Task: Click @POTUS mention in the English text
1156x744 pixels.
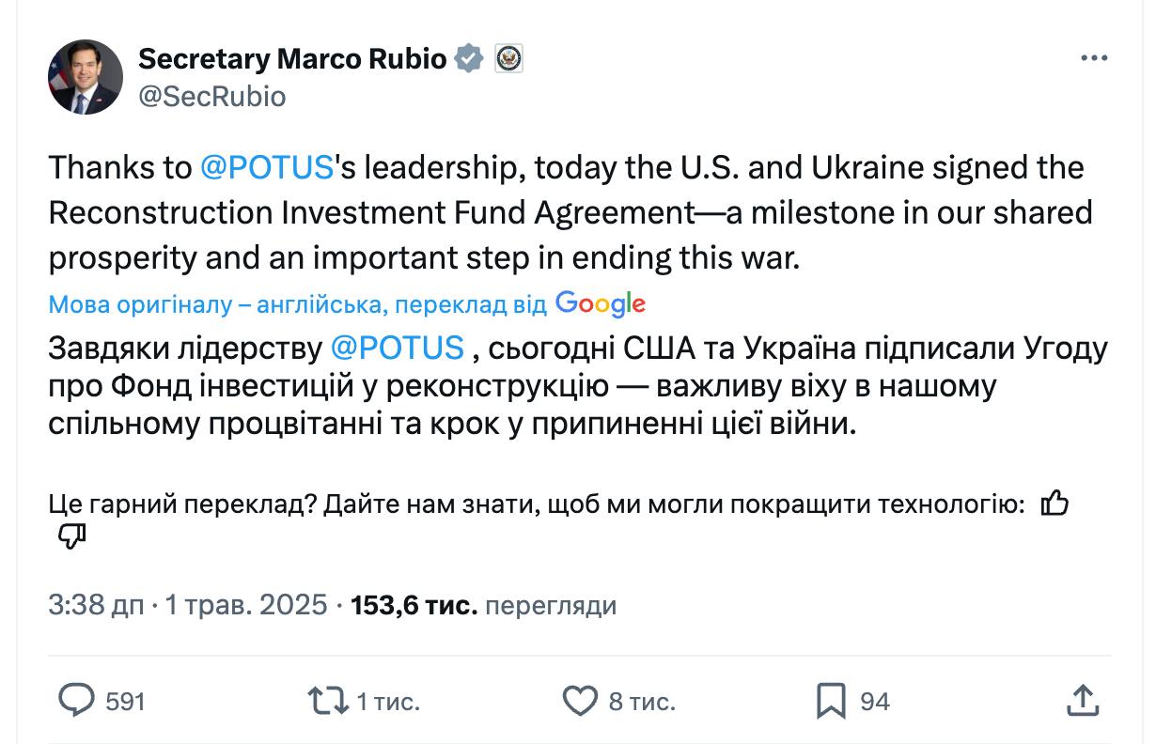Action: pos(267,167)
